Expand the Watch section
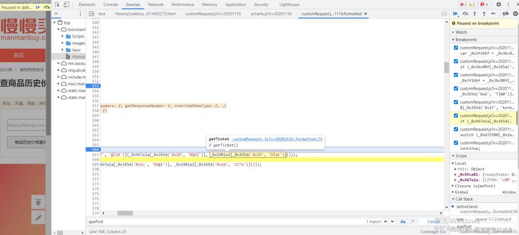The image size is (519, 235). (x=461, y=33)
